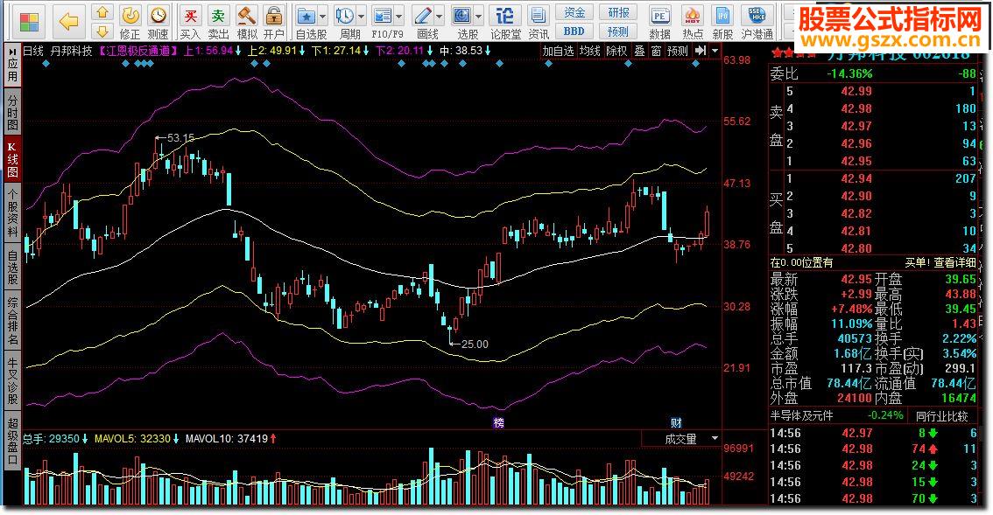Image resolution: width=993 pixels, height=515 pixels.
Task: Open the 数据 PE data icon
Action: [x=660, y=22]
